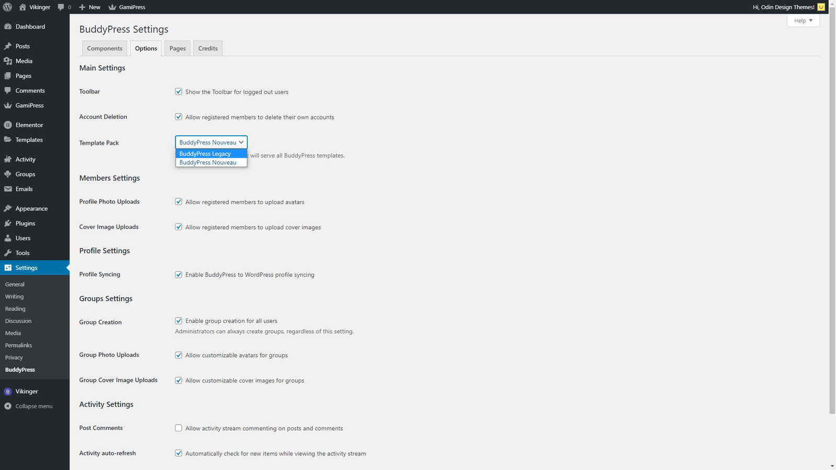Open Emails via its envelope icon
The width and height of the screenshot is (836, 470).
pos(8,189)
